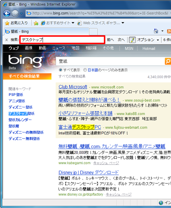Open Club Microsoft ad link
This screenshot has height=208, width=171.
(73, 87)
